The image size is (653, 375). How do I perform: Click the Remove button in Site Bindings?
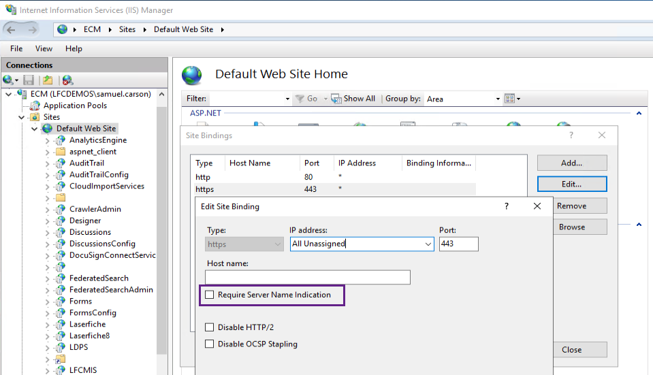pos(579,206)
